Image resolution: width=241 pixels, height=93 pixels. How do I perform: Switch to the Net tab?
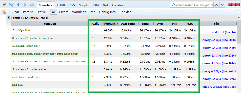[105, 5]
